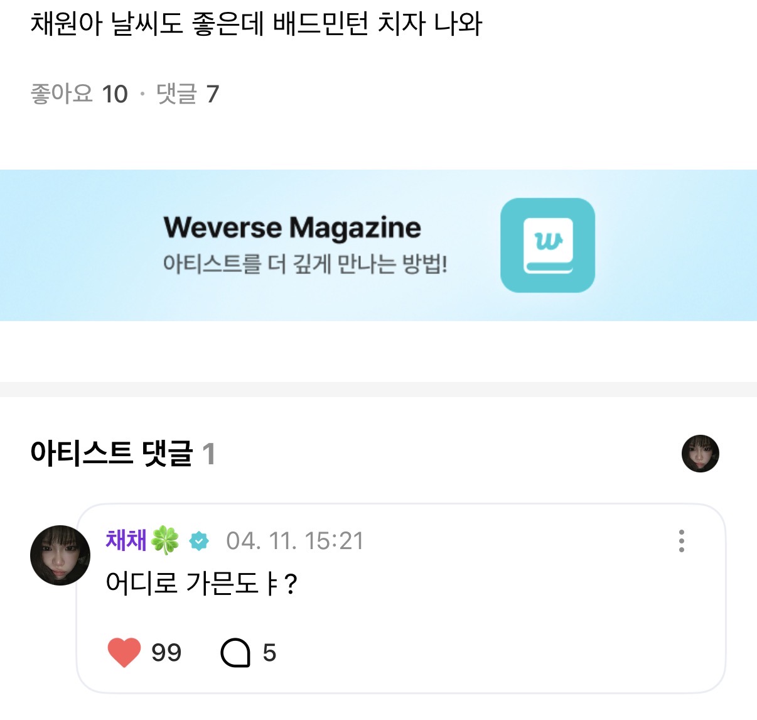This screenshot has width=757, height=720.
Task: Tap the banner subtitle 아티스트를 더 깊게 만나는 방법
Action: (305, 264)
